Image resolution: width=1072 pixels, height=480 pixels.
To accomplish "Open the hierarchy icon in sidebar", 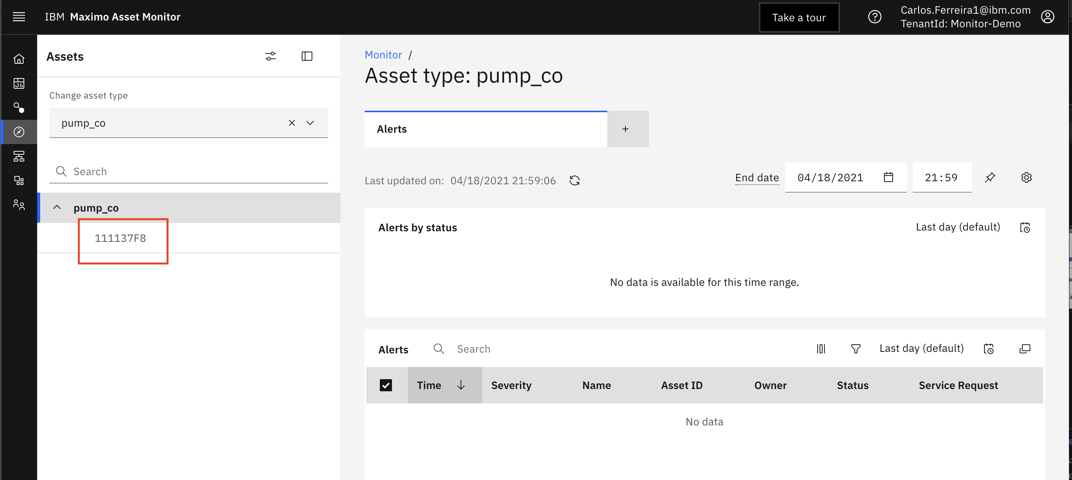I will coord(19,156).
